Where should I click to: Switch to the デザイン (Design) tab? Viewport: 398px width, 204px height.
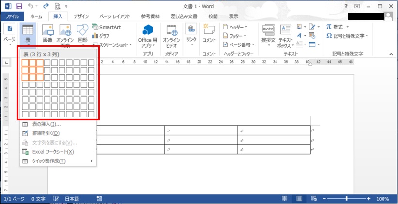coord(81,17)
